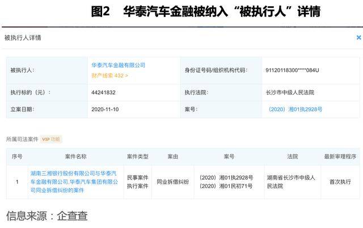
Task: Click the 案件类型 column header
Action: click(x=137, y=157)
